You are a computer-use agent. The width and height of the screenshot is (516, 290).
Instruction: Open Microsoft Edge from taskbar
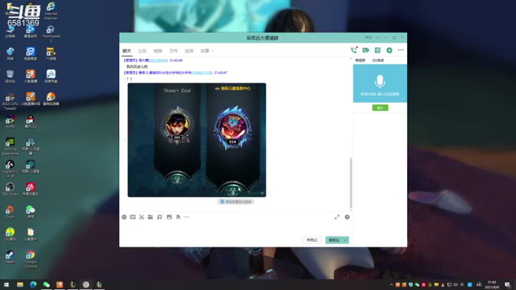[x=34, y=284]
